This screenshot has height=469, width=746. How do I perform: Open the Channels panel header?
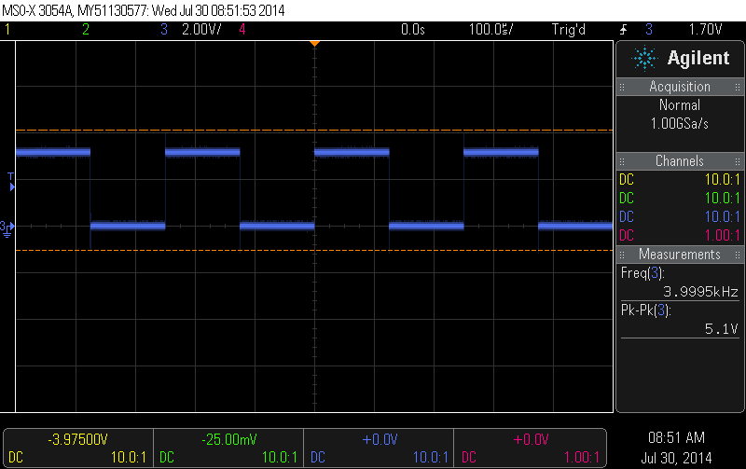click(x=680, y=161)
